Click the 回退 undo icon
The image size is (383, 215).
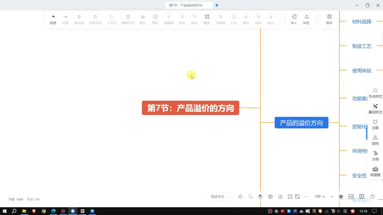(53, 17)
